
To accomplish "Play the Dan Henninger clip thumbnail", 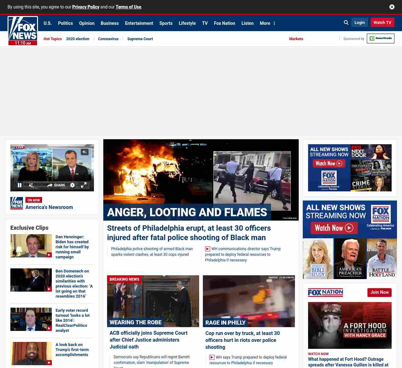I will (x=31, y=246).
